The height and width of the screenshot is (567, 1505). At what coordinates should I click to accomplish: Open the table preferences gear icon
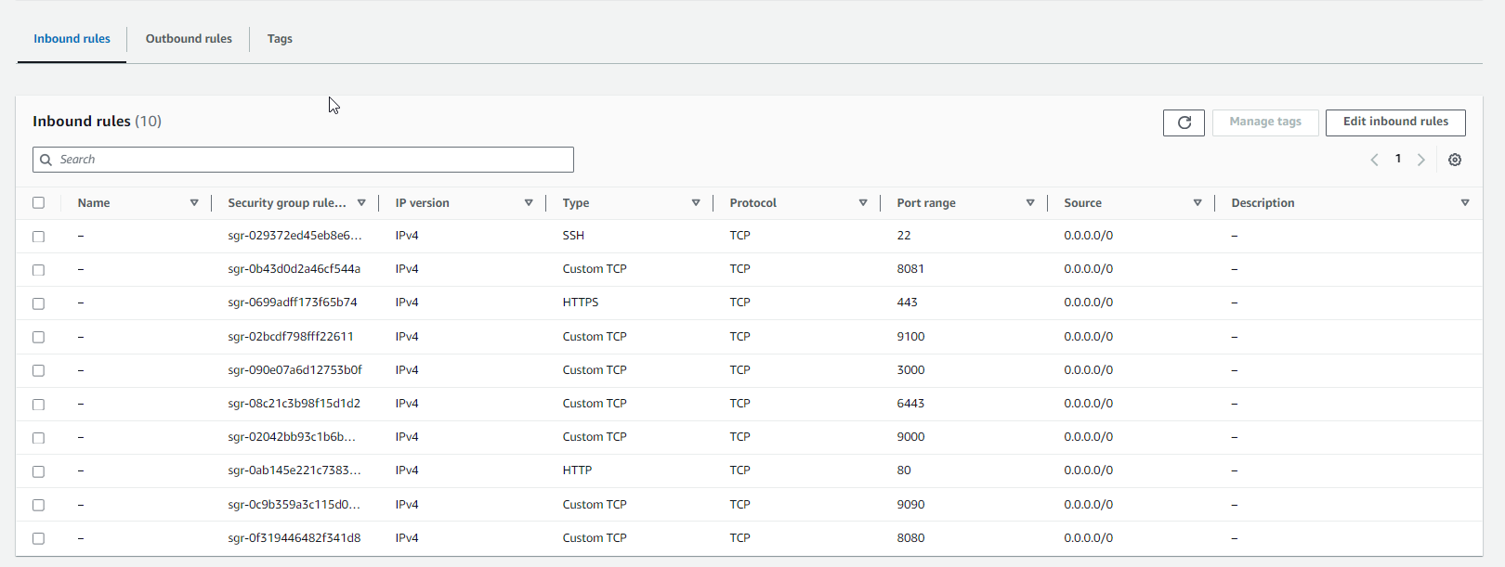pyautogui.click(x=1455, y=160)
